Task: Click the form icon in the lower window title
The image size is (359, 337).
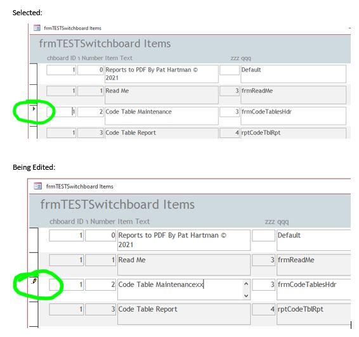Action: click(38, 186)
